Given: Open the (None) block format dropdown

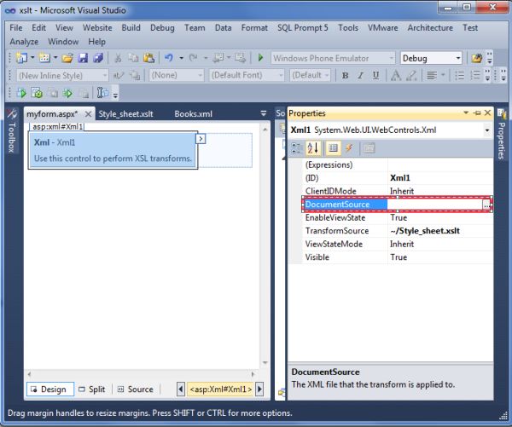Looking at the screenshot, I should tap(201, 75).
